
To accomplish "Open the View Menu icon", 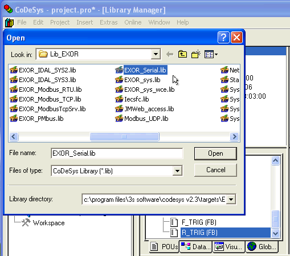I will tap(211, 55).
